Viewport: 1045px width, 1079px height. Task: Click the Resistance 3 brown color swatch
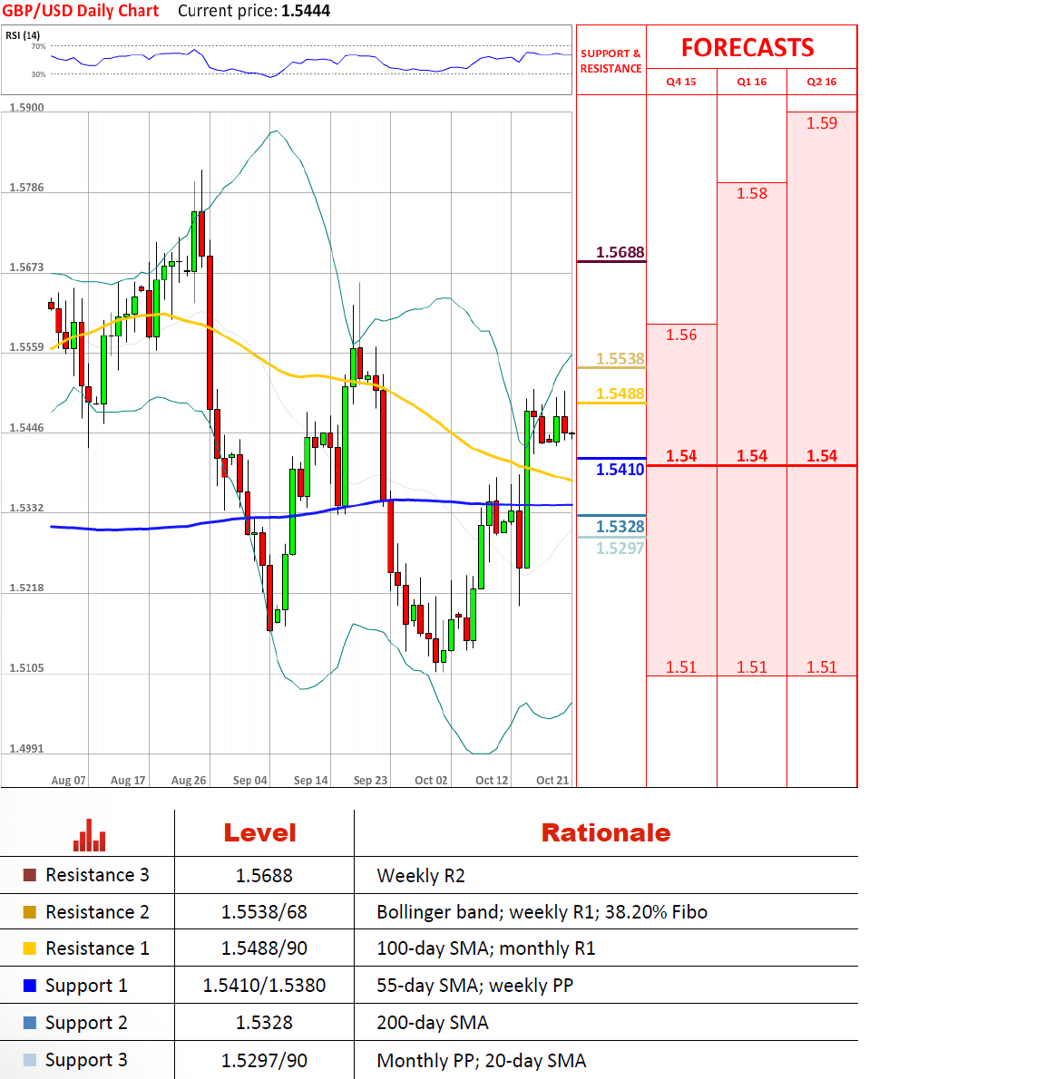tap(30, 875)
